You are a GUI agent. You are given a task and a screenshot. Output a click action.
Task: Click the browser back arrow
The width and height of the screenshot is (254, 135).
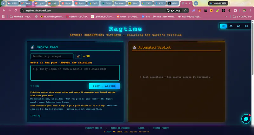tap(4, 10)
